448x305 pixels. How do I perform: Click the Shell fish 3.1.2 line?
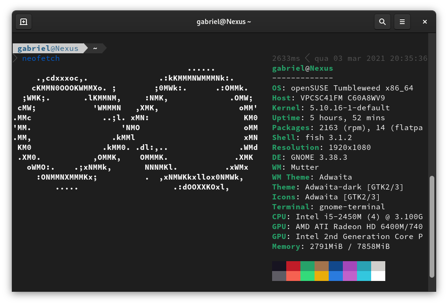click(312, 138)
